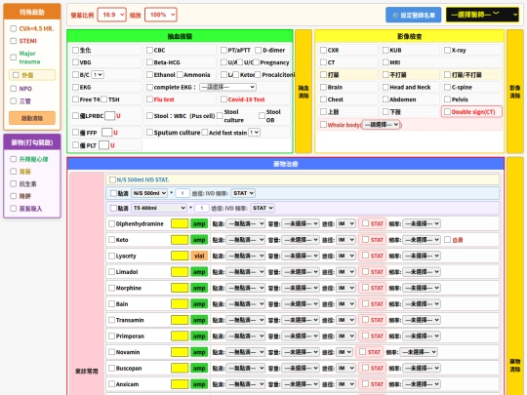Viewport: 527px width, 395px height.
Task: Tick the EKG checkbox
Action: pyautogui.click(x=75, y=87)
